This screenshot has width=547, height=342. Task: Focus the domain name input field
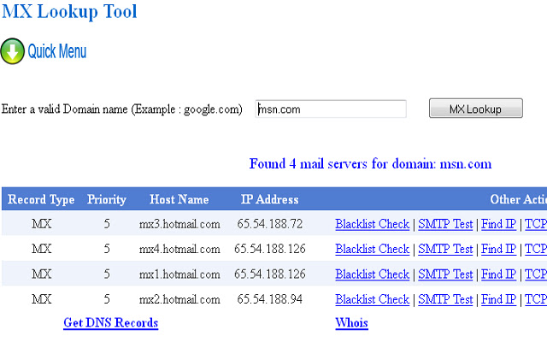tap(331, 109)
